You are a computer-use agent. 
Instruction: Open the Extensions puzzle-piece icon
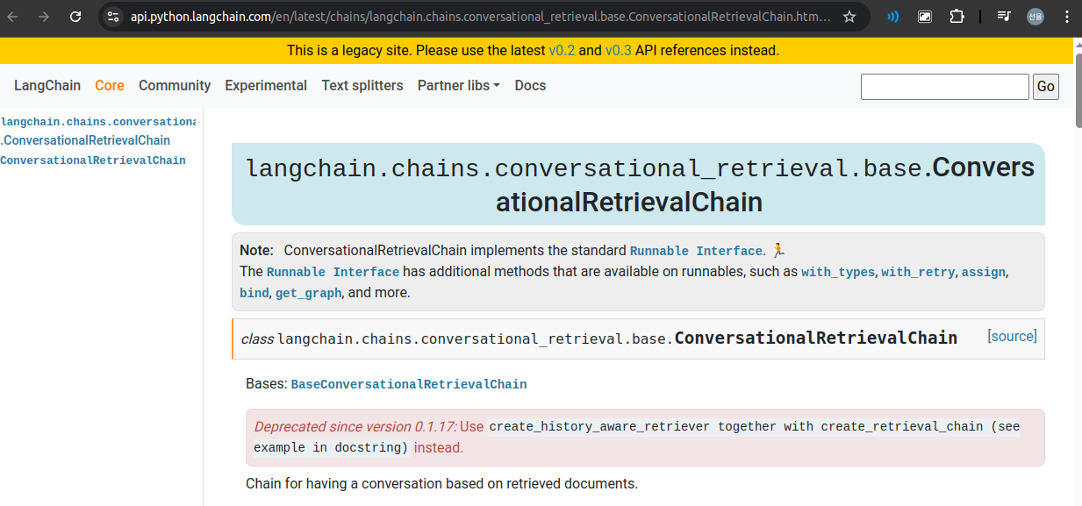coord(957,17)
